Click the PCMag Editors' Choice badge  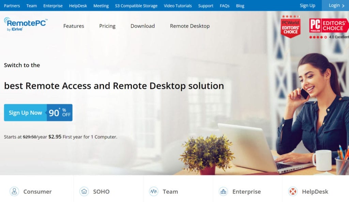(329, 25)
